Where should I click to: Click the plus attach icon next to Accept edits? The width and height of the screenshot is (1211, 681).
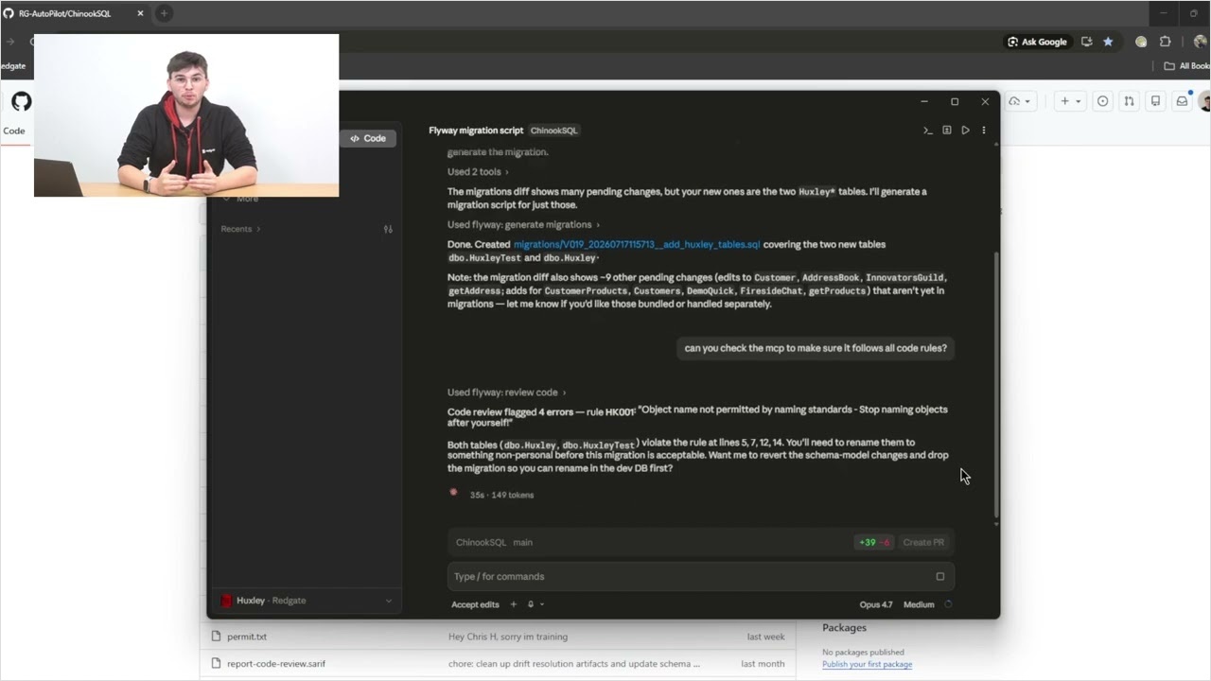[x=514, y=604]
